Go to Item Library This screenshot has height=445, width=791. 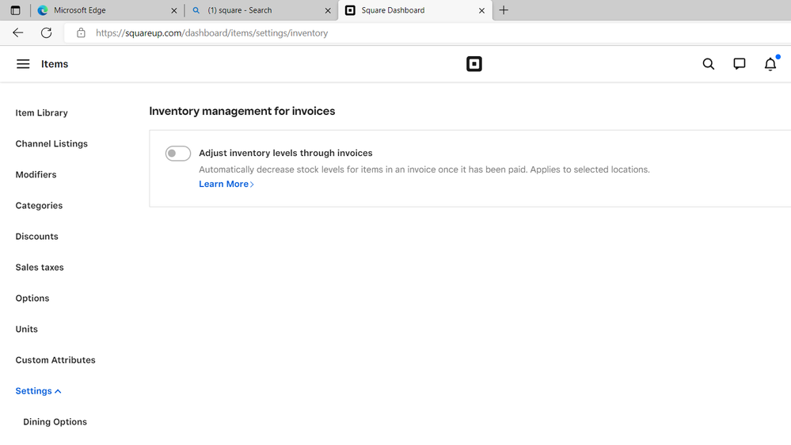tap(42, 113)
